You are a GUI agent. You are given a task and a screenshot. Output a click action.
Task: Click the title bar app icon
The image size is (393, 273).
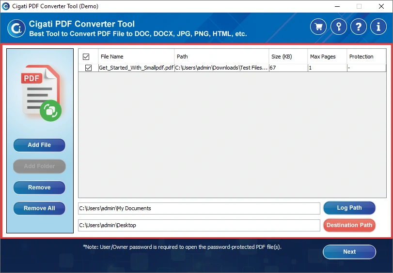pos(5,6)
